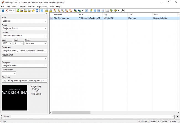
Task: Click the War Requiem cover art thumbnail
Action: (15, 98)
